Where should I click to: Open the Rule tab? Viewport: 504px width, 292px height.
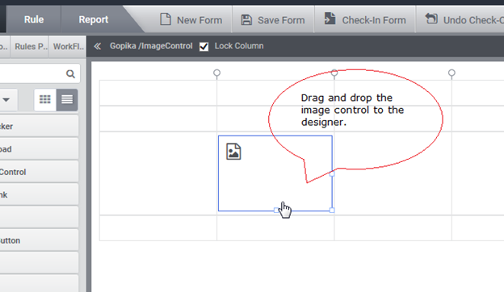34,19
